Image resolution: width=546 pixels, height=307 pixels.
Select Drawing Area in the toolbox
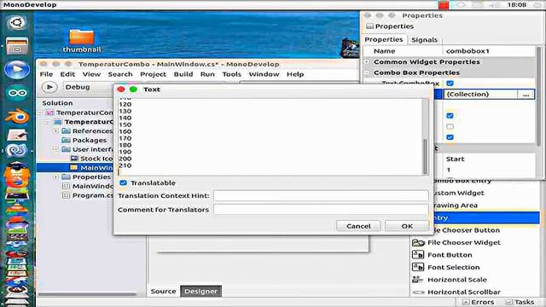[456, 206]
